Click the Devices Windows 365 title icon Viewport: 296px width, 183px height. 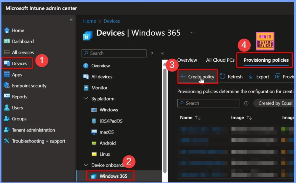tap(88, 35)
